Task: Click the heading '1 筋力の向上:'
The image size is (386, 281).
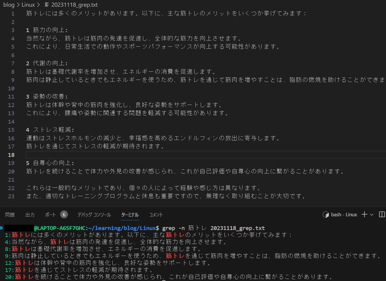Action: pos(47,30)
